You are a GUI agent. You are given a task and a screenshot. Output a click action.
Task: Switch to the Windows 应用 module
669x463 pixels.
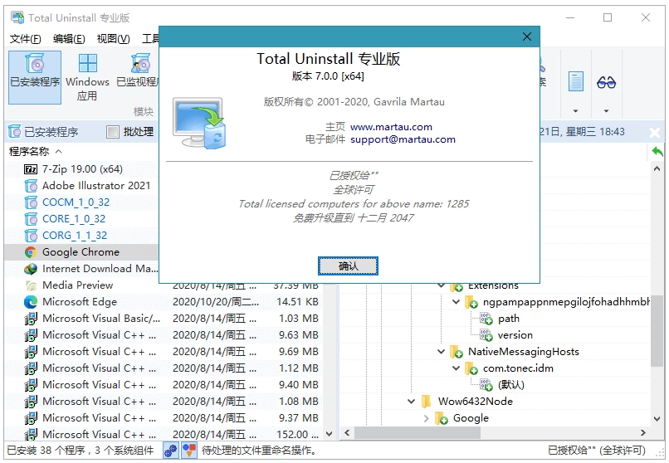point(87,77)
